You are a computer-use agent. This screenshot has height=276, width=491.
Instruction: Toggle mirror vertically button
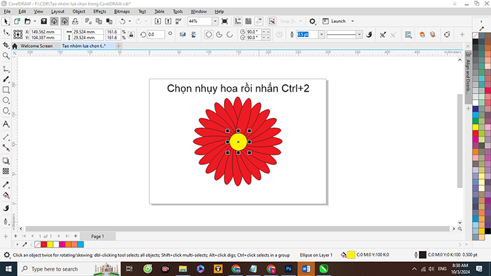coord(193,34)
